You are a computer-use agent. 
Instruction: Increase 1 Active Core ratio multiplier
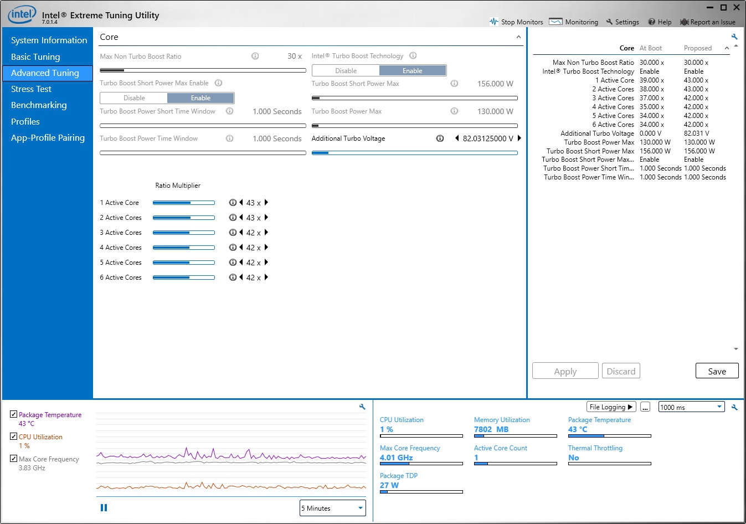(266, 203)
